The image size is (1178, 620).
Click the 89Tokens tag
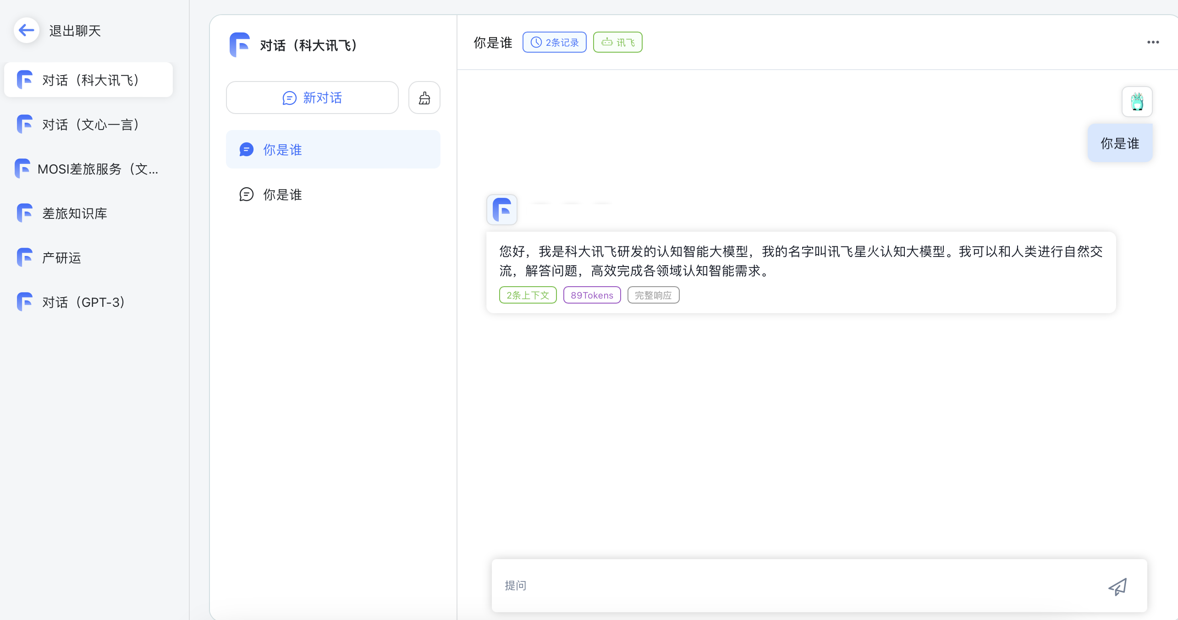592,295
